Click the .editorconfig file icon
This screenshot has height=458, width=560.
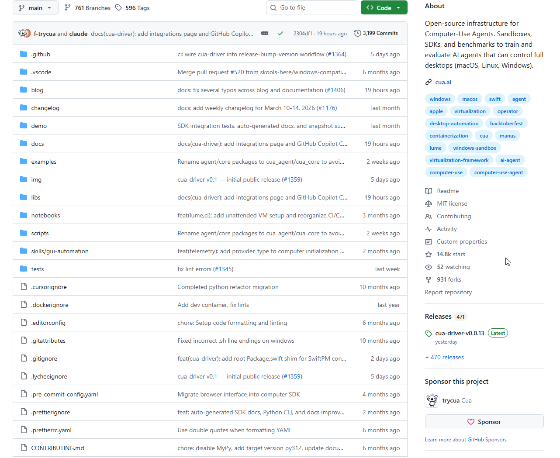coord(24,323)
